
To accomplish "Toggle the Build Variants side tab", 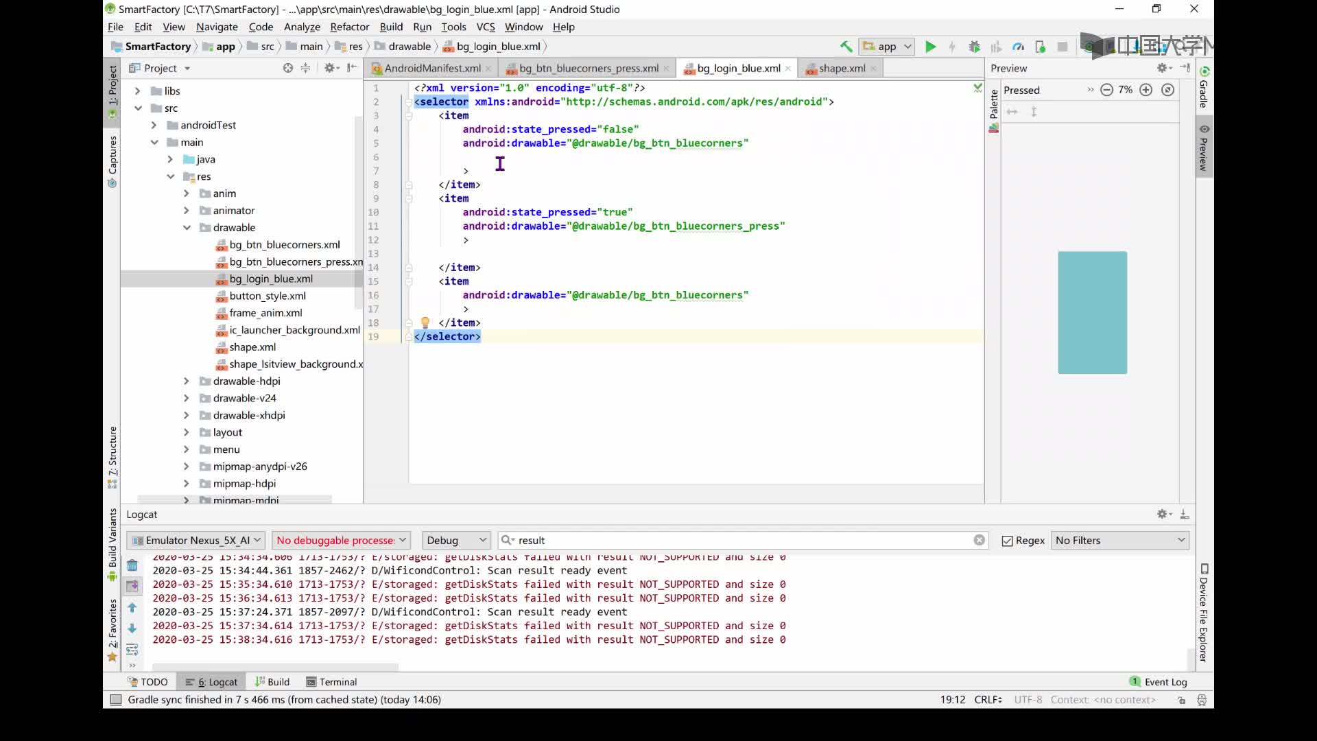I will (112, 545).
